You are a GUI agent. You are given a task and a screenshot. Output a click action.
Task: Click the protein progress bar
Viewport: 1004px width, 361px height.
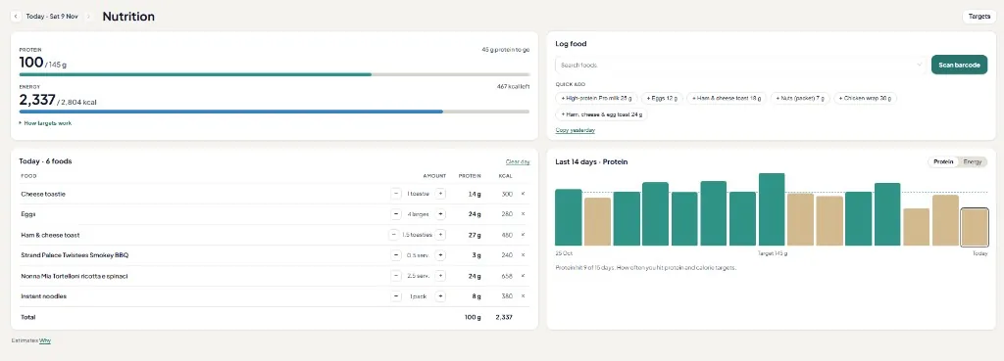[275, 74]
